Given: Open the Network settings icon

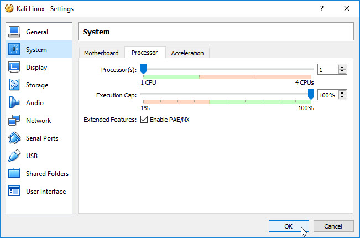Looking at the screenshot, I should coord(14,120).
